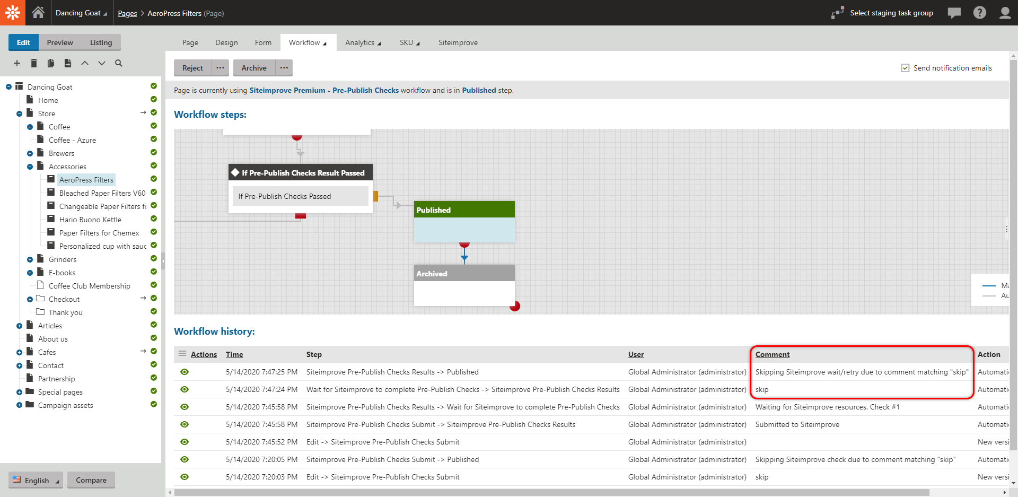View details of the 7:47:25 PM history entry
This screenshot has width=1018, height=497.
click(x=185, y=372)
